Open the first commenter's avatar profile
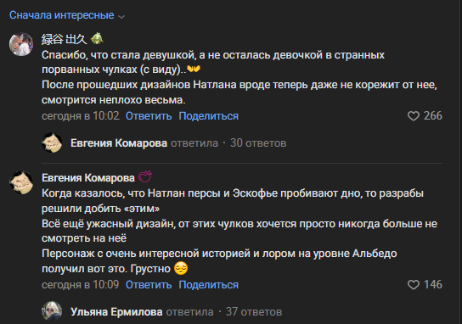The width and height of the screenshot is (462, 324). (x=21, y=44)
